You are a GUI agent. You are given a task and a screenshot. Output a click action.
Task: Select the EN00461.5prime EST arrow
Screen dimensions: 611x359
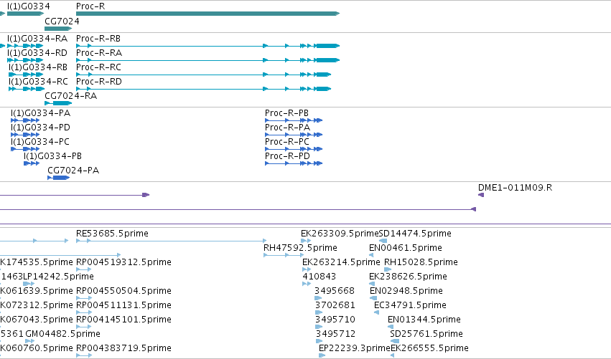tap(371, 255)
